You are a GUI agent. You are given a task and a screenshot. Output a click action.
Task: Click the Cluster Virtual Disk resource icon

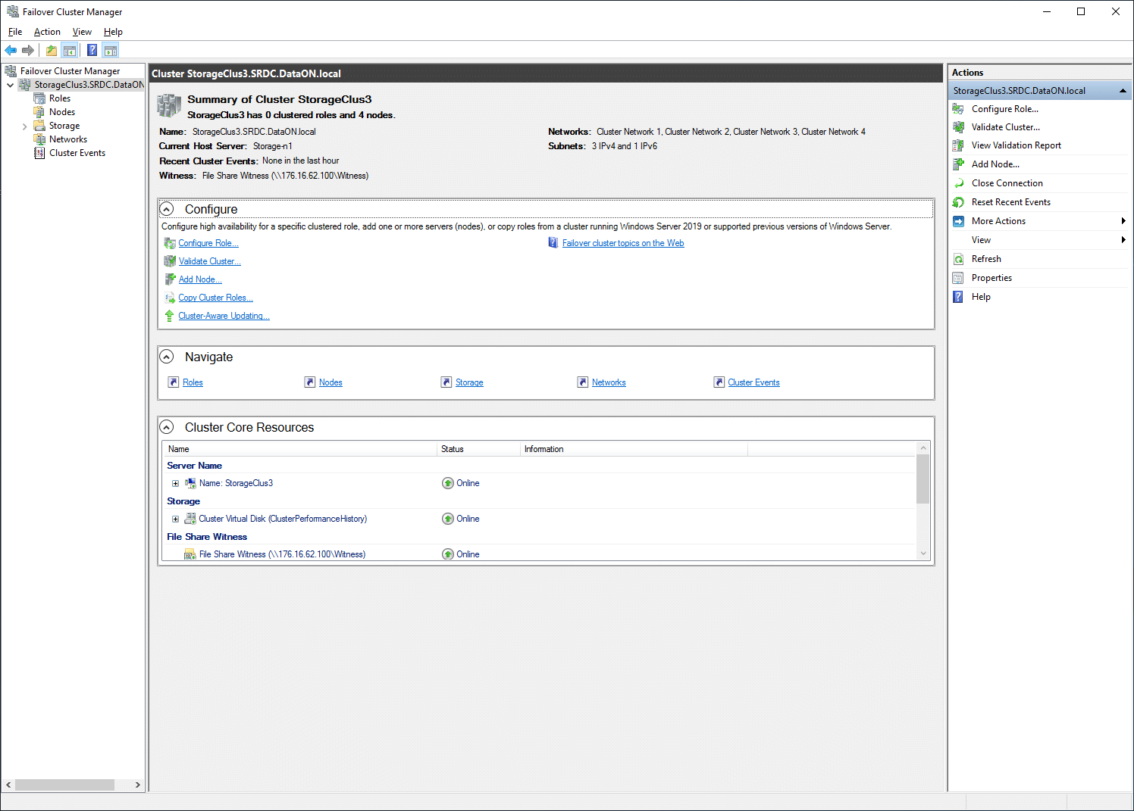(190, 519)
